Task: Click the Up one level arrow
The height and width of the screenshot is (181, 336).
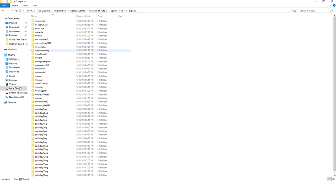Action: pyautogui.click(x=16, y=11)
